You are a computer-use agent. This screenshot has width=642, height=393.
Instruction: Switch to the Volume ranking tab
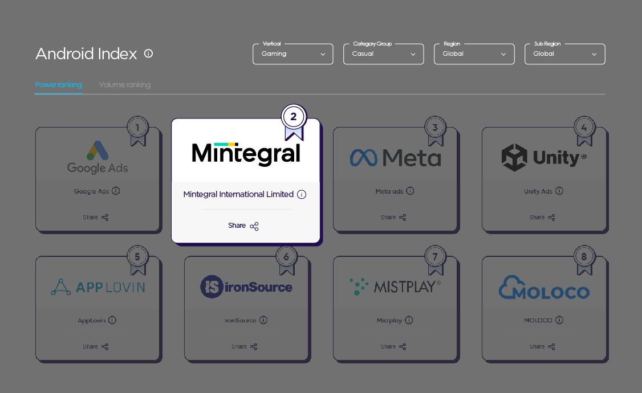click(x=125, y=85)
